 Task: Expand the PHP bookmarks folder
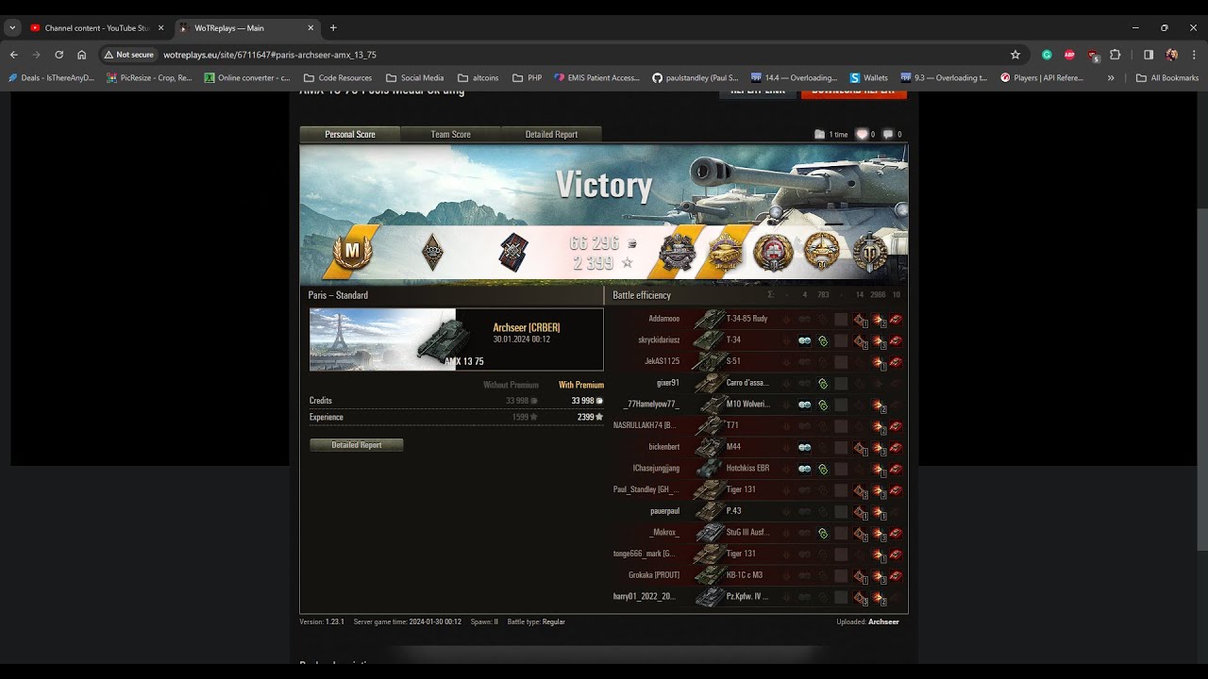pos(527,78)
